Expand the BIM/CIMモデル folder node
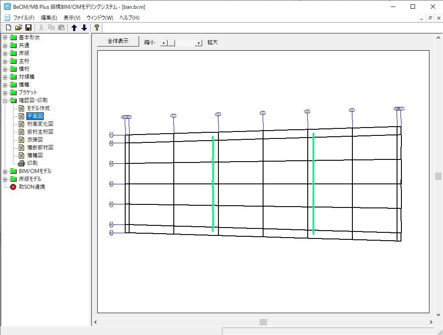Viewport: 443px width, 335px height. click(x=5, y=171)
